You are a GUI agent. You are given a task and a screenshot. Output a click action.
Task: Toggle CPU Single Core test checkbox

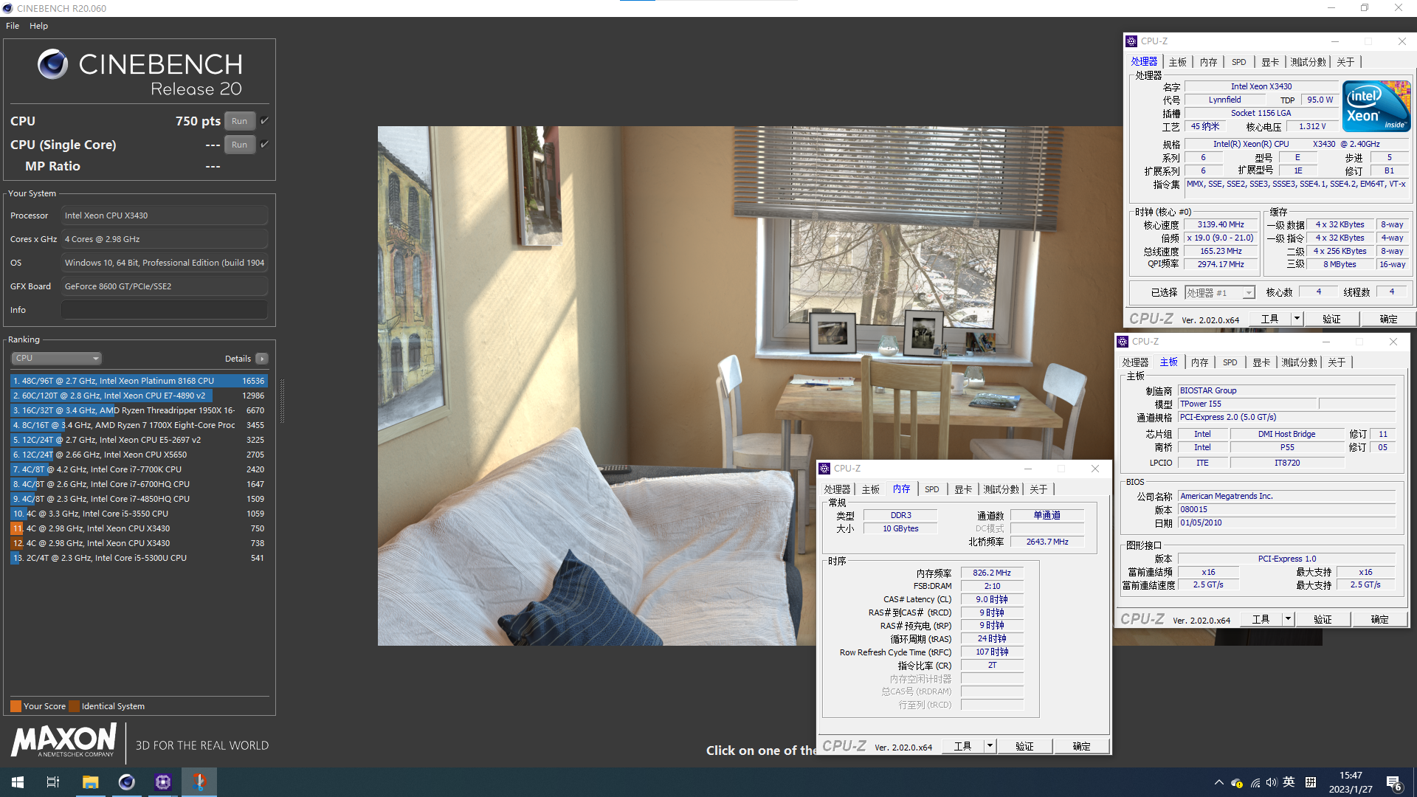tap(264, 144)
